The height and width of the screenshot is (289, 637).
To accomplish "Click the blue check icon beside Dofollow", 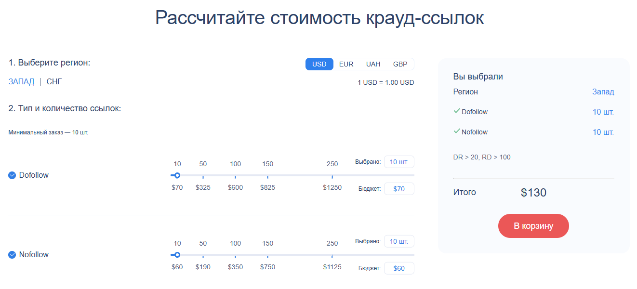I will (12, 175).
